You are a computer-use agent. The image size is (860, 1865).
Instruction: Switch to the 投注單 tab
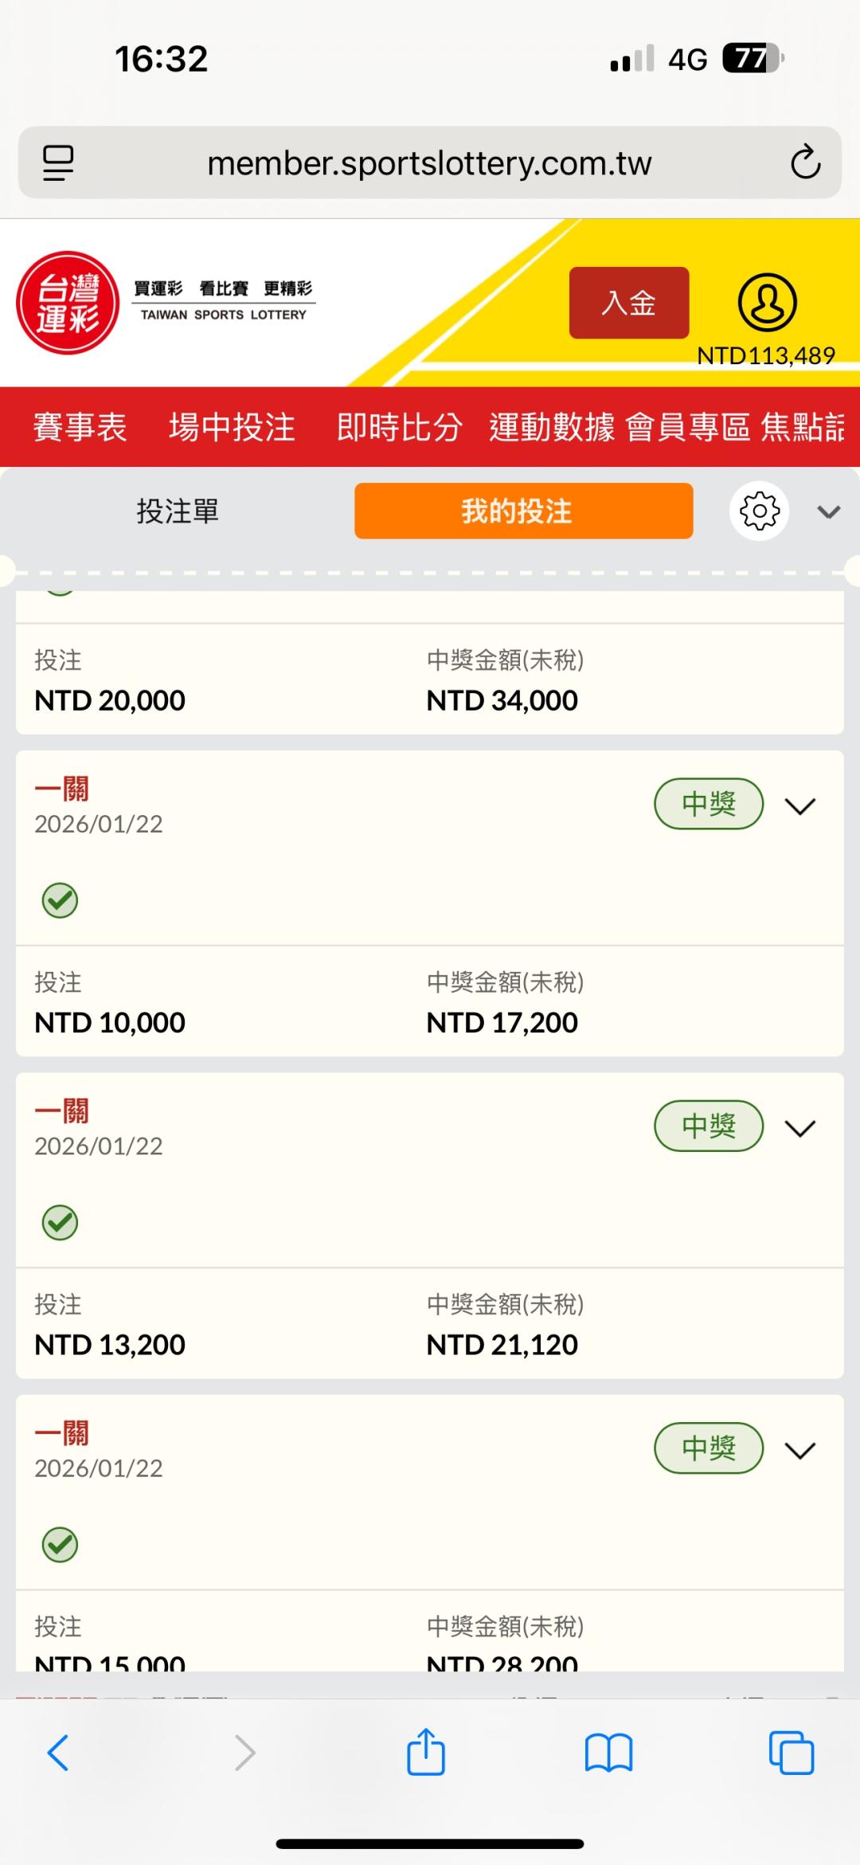click(178, 511)
